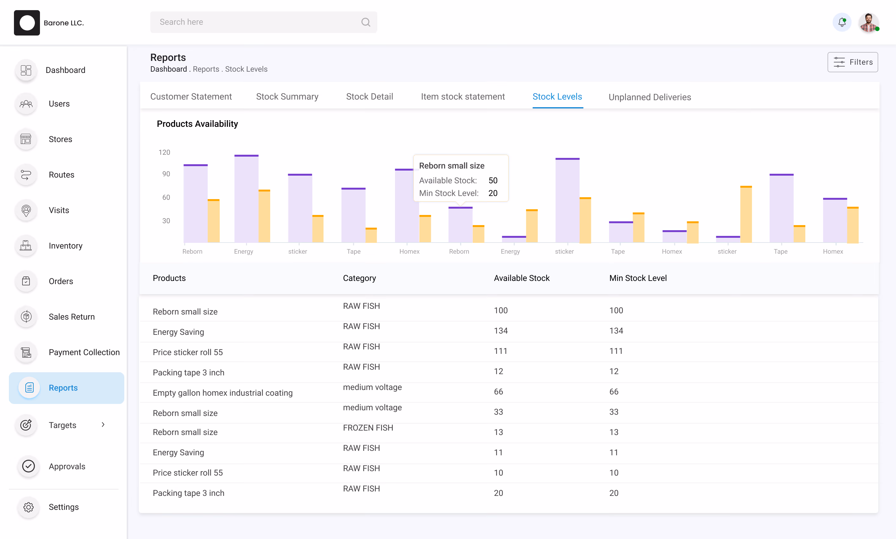Click the Payment Collection icon
The width and height of the screenshot is (896, 539).
26,352
